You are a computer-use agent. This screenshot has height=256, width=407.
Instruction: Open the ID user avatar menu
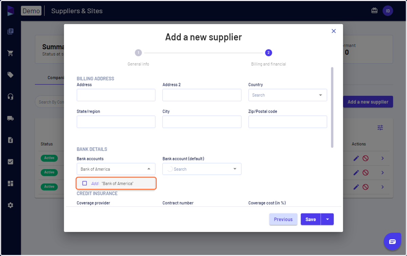[388, 11]
